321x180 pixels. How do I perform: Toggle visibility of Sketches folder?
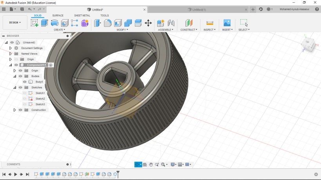(x=20, y=87)
